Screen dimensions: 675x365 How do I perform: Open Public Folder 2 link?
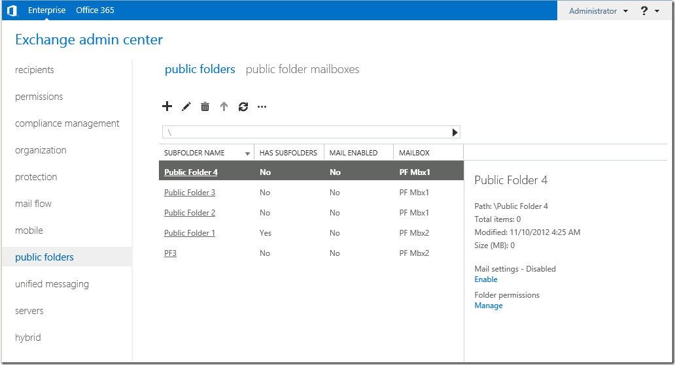coord(190,212)
